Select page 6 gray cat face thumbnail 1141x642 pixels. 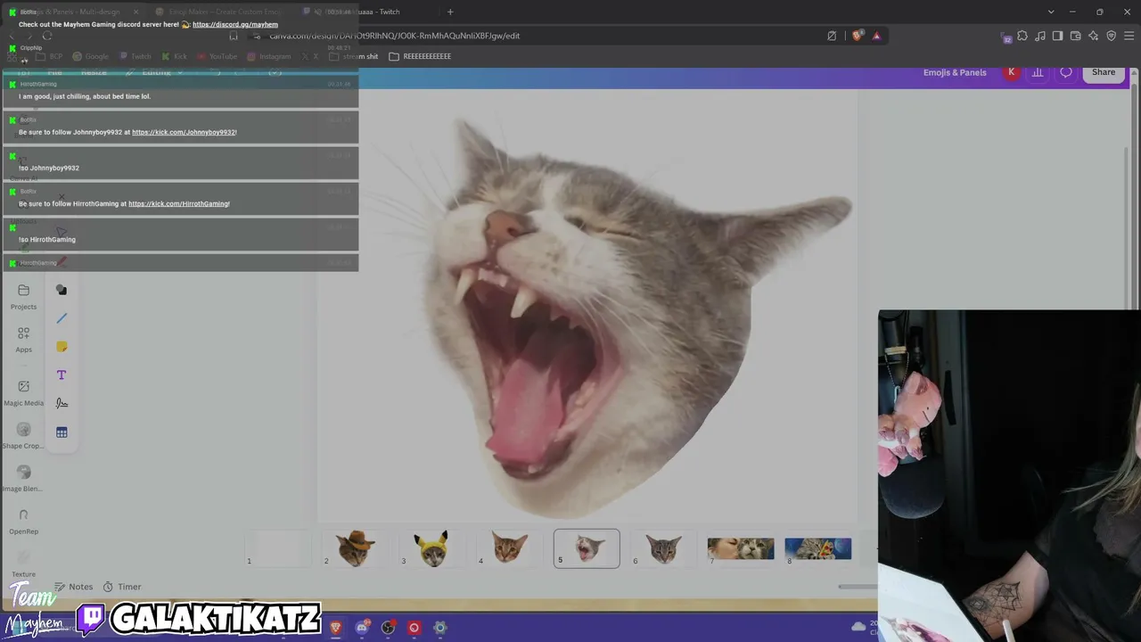[x=663, y=548]
